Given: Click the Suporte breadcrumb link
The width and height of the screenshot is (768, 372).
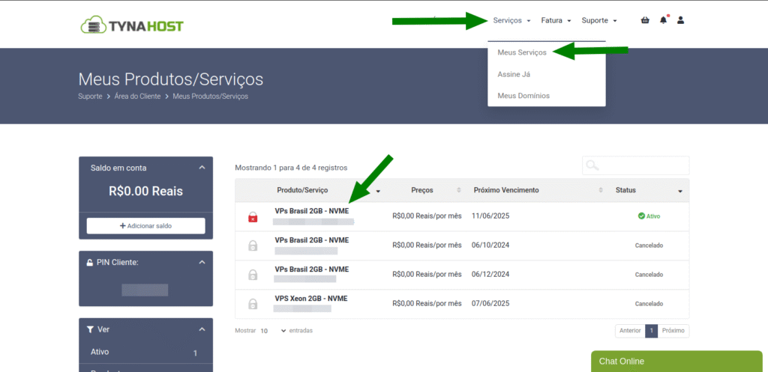Looking at the screenshot, I should pyautogui.click(x=90, y=97).
